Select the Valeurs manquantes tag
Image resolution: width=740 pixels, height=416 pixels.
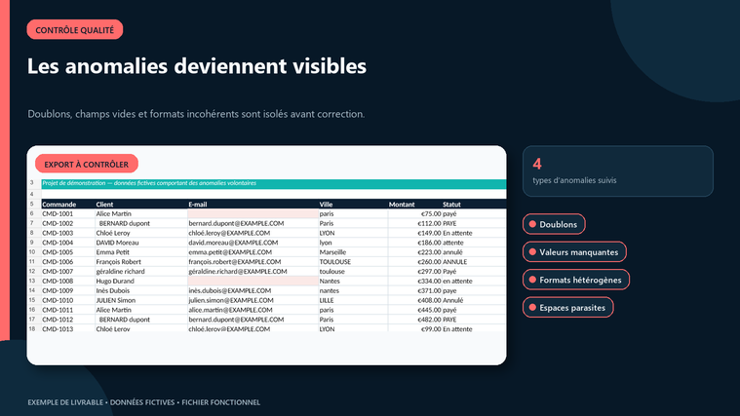pos(574,252)
